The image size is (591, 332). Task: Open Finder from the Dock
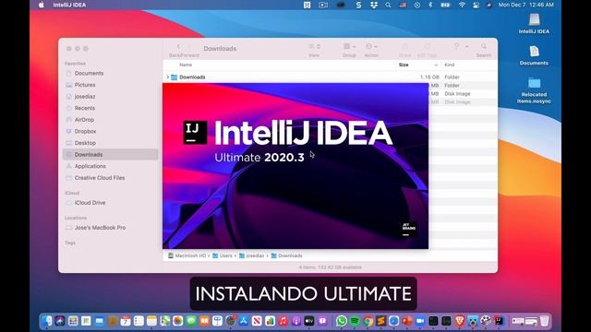(47, 321)
